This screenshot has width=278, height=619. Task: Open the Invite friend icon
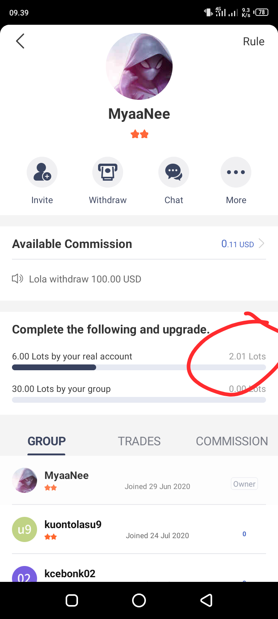[42, 172]
